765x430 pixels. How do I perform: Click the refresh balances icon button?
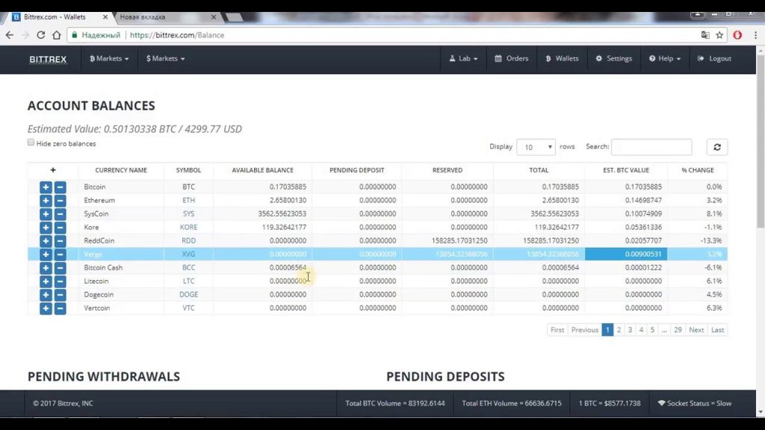tap(716, 147)
